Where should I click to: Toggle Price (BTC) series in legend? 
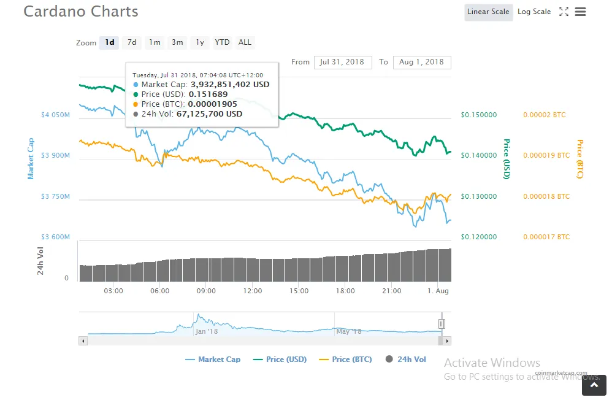click(x=345, y=360)
